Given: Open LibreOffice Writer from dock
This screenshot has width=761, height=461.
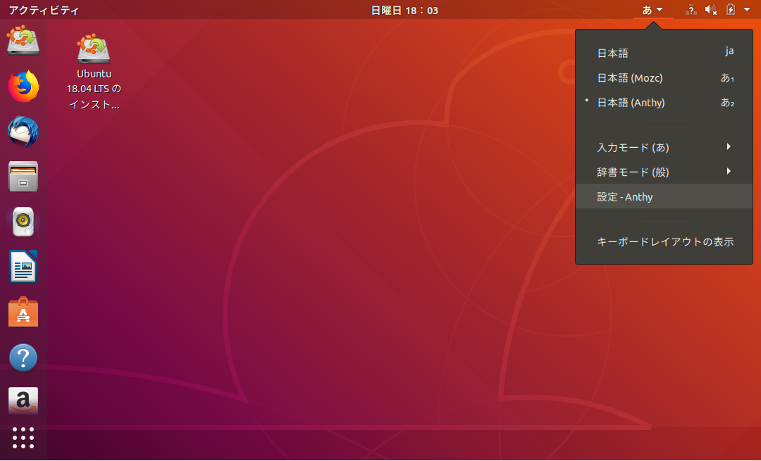Looking at the screenshot, I should tap(23, 267).
